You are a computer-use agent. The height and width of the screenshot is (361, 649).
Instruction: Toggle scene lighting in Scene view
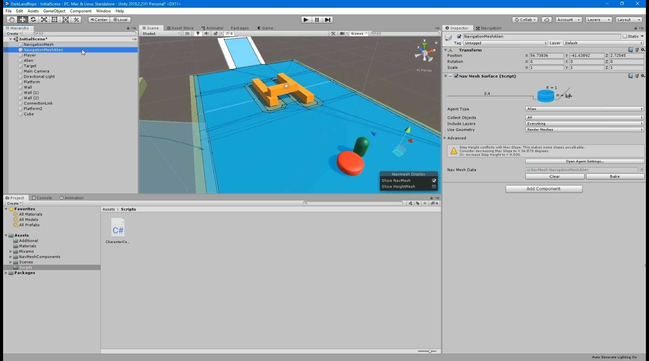pos(198,33)
